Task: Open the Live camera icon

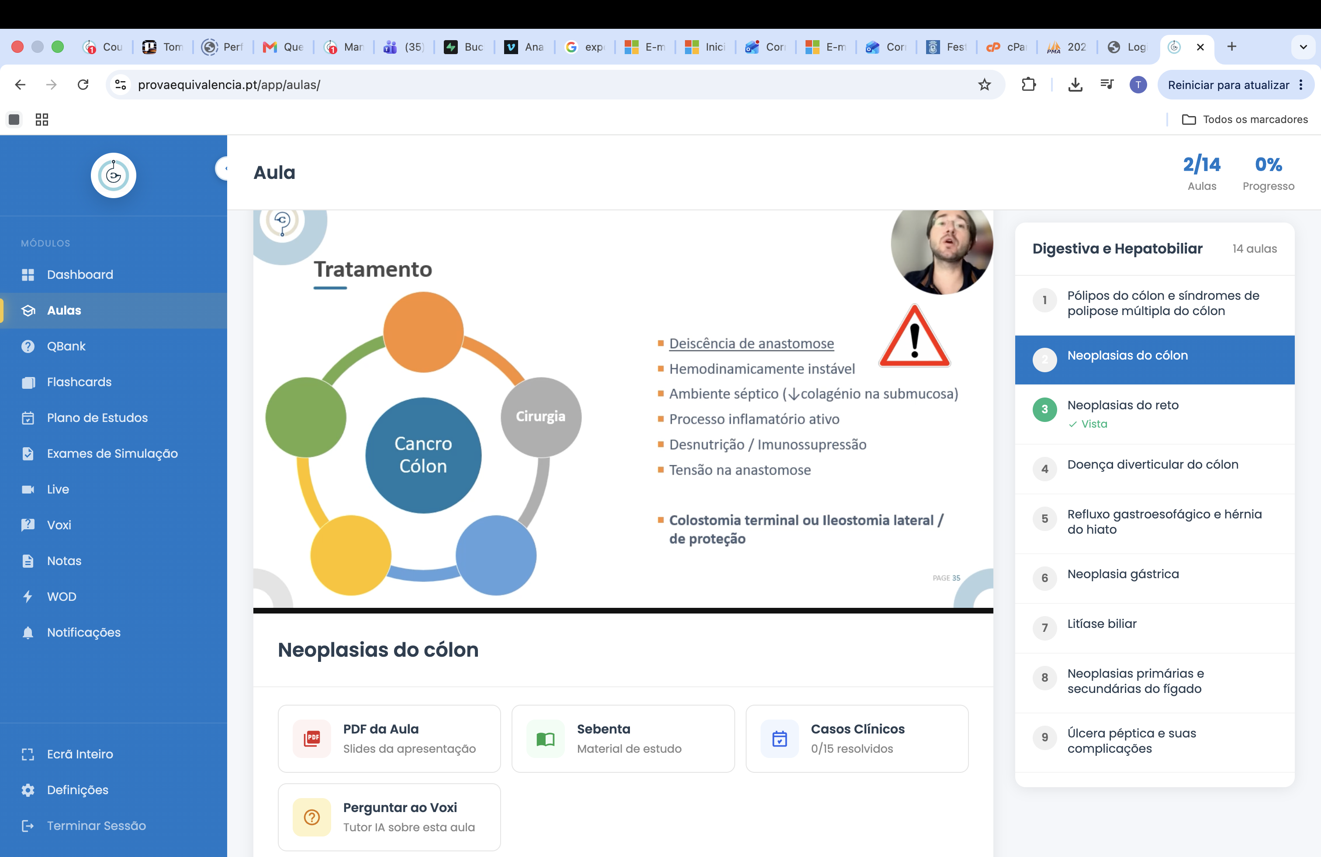Action: coord(28,489)
